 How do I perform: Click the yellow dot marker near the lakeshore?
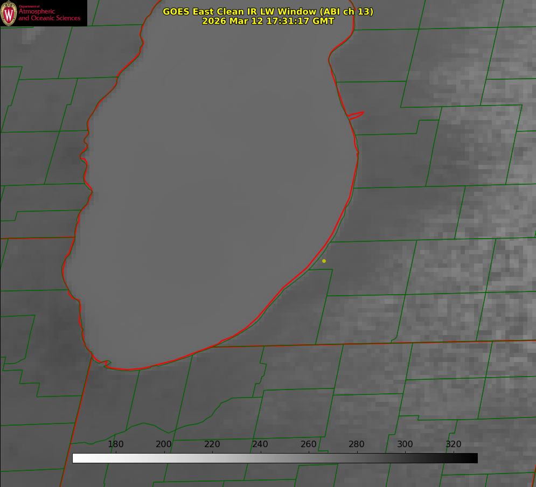(324, 261)
